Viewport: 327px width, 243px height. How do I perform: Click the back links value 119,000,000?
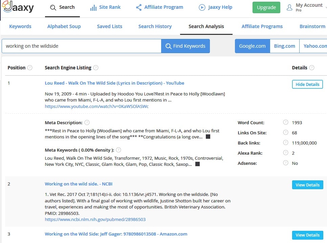[304, 143]
